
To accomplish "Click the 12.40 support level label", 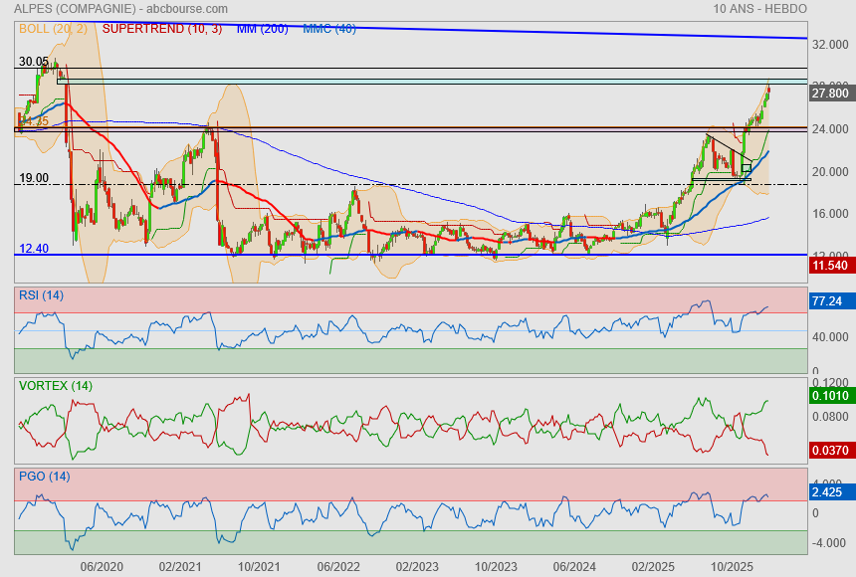I will point(34,249).
